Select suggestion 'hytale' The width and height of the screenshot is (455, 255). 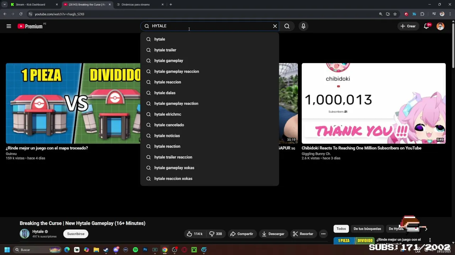tap(209, 39)
